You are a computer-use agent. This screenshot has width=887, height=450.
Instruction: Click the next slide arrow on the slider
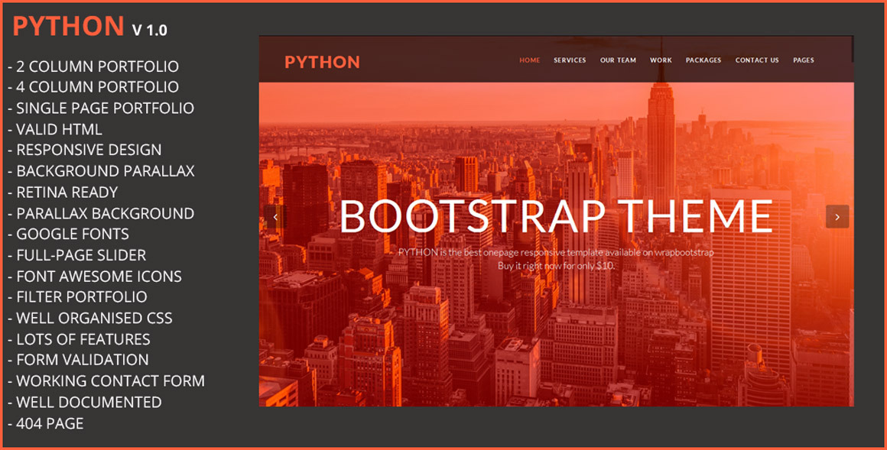[837, 216]
